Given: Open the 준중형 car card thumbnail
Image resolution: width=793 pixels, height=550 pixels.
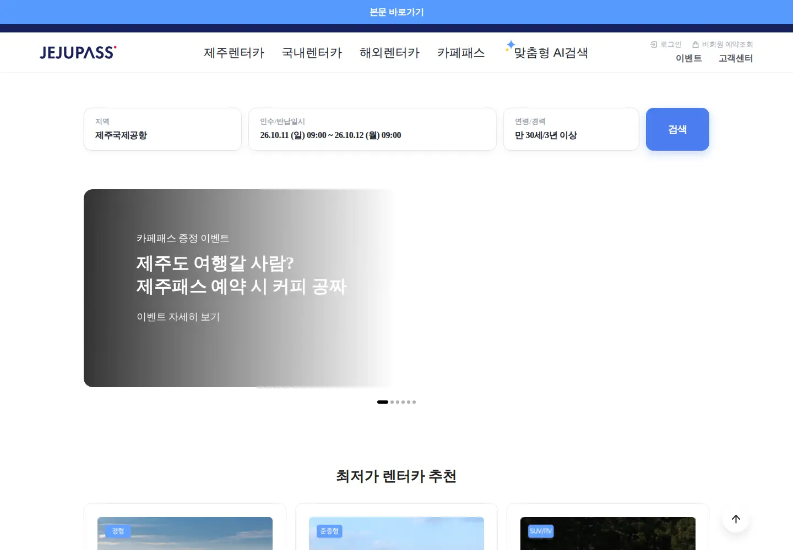Looking at the screenshot, I should click(397, 533).
